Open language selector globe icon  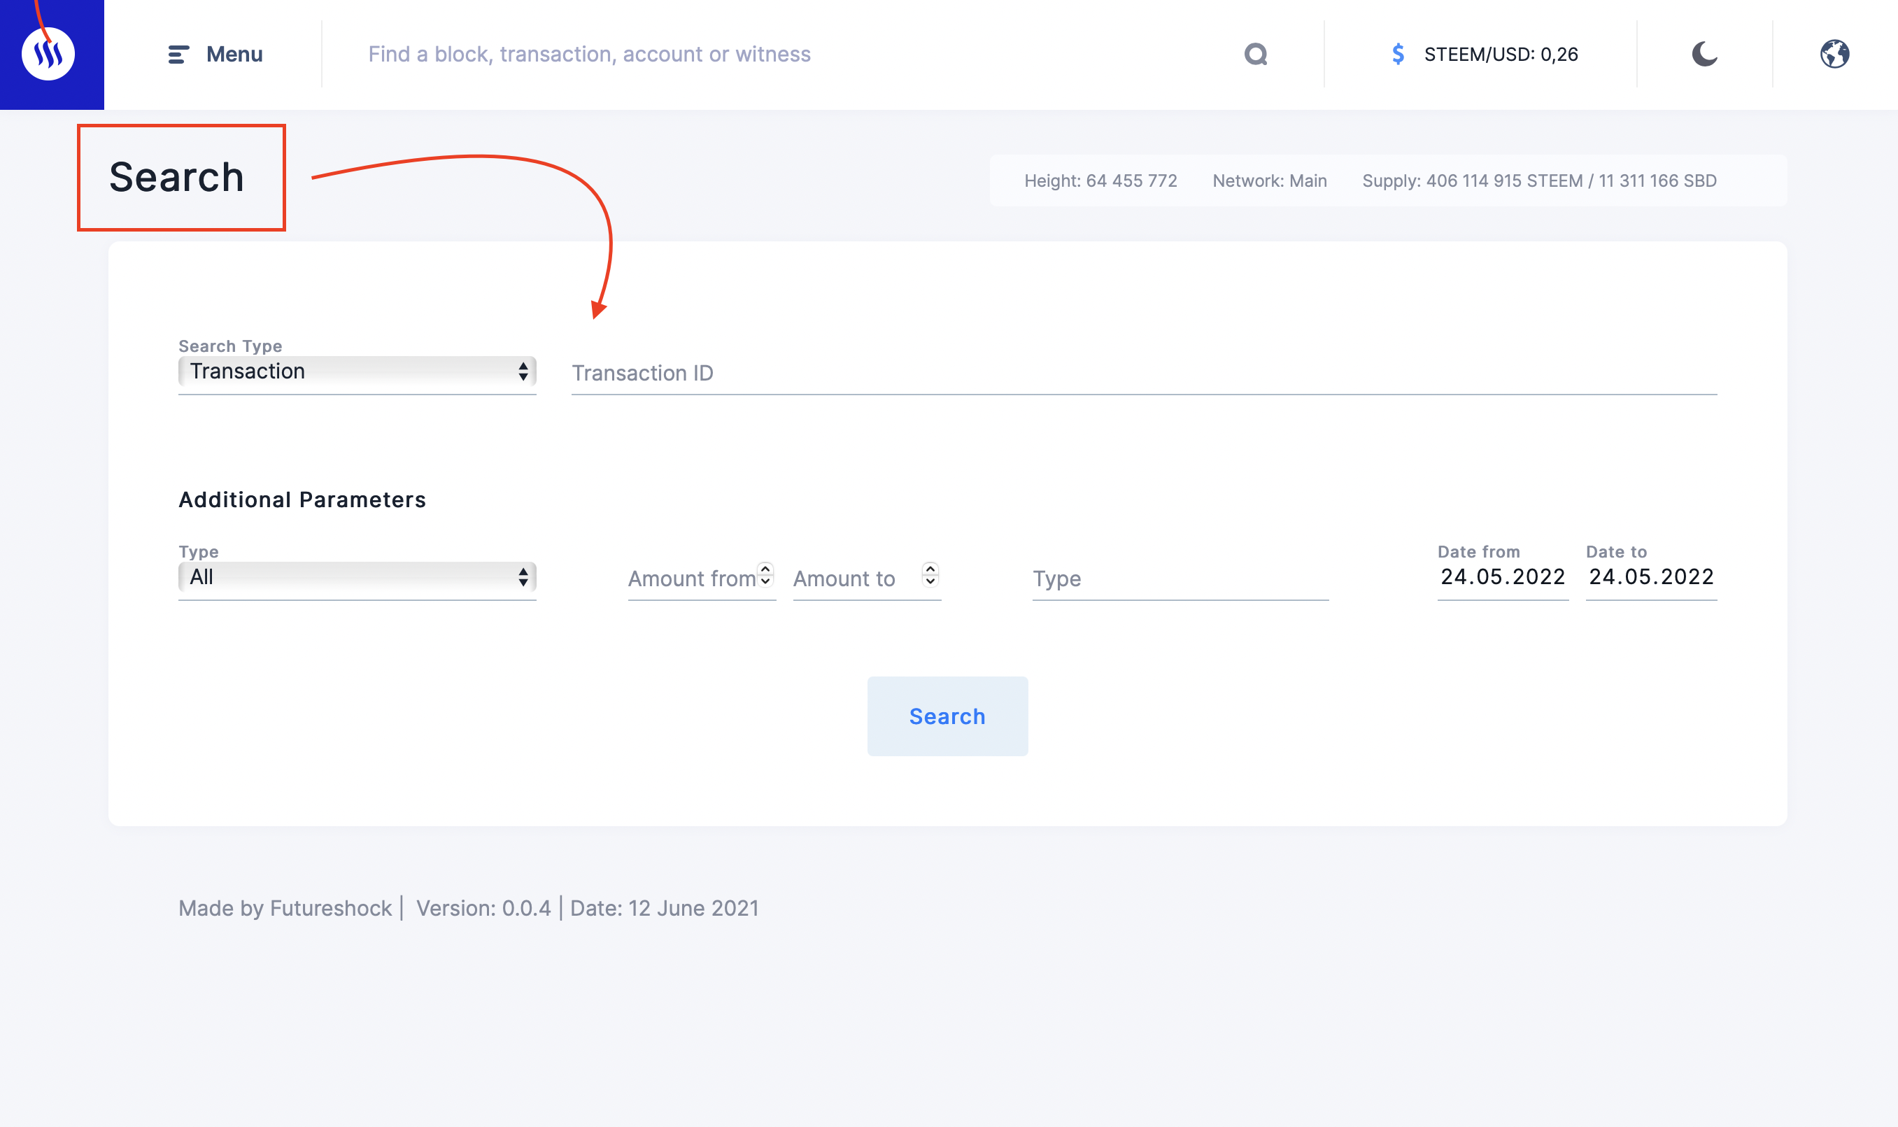pyautogui.click(x=1834, y=54)
